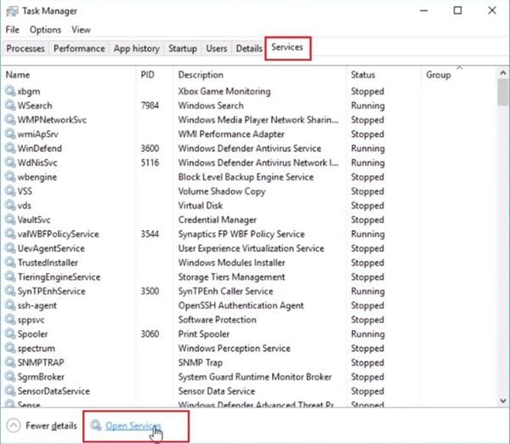Collapse view with Fewer details chevron
Viewport: 510px width, 444px height.
14,425
